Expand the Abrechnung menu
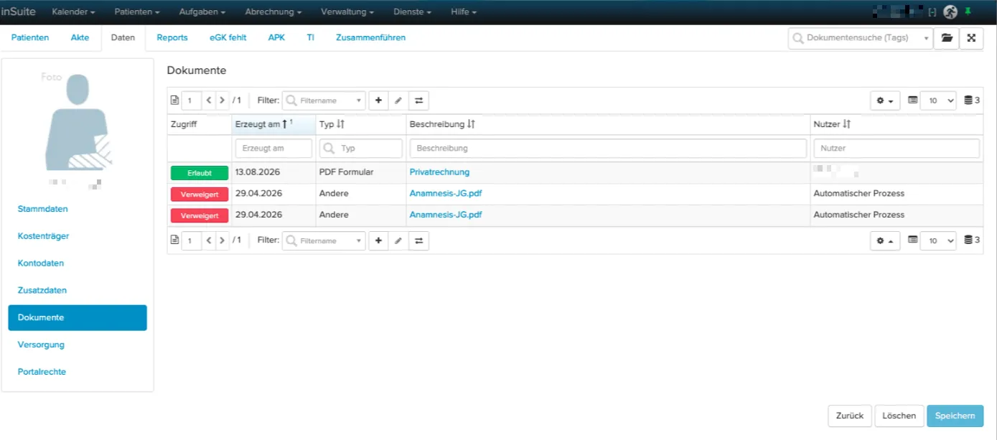This screenshot has width=997, height=440. [x=273, y=12]
